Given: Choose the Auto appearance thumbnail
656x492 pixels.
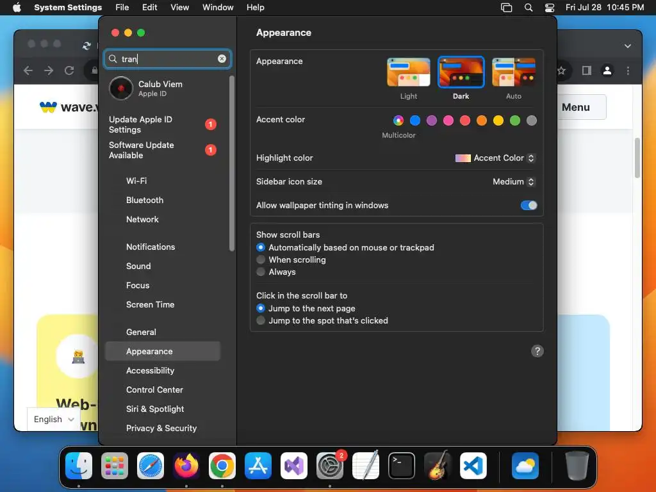Looking at the screenshot, I should 514,72.
